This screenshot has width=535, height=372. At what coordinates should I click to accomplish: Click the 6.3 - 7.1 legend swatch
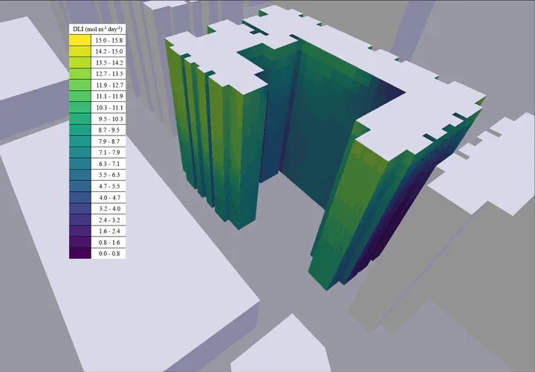80,163
